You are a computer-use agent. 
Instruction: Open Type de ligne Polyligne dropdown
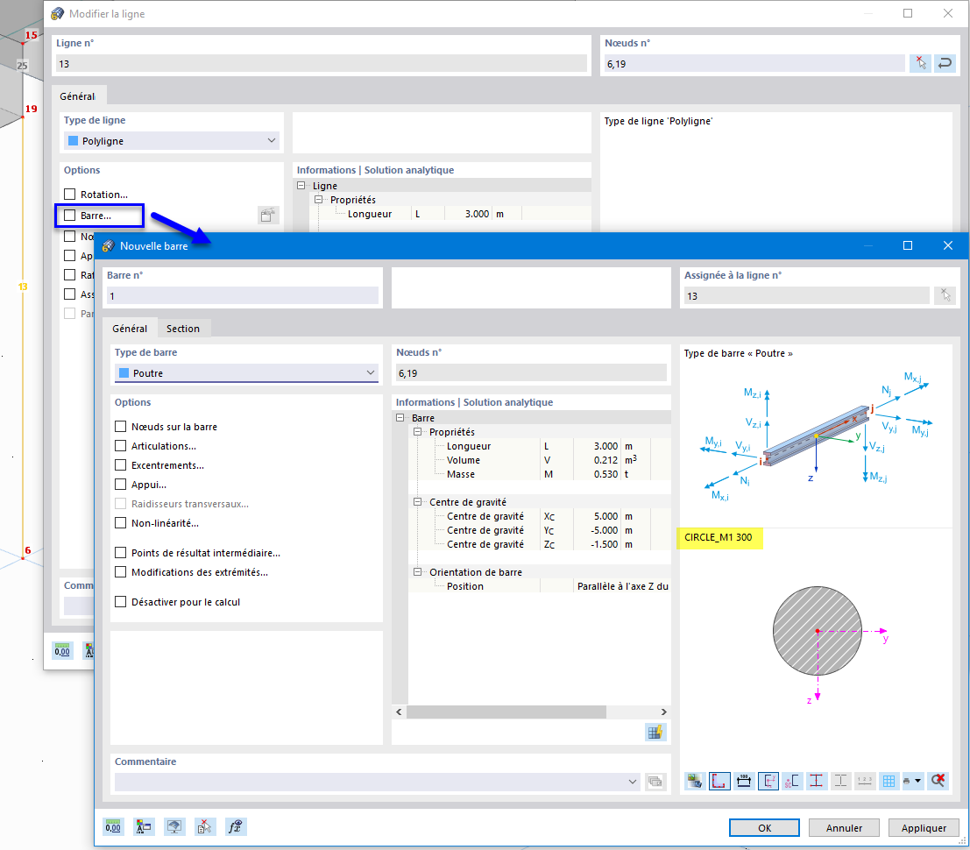click(x=172, y=141)
